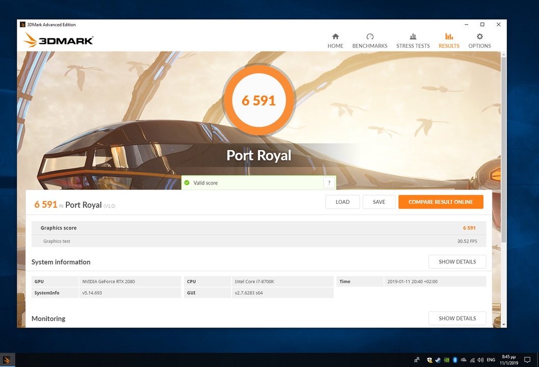The height and width of the screenshot is (367, 539).
Task: Minimize the 3DMark window
Action: pyautogui.click(x=467, y=24)
